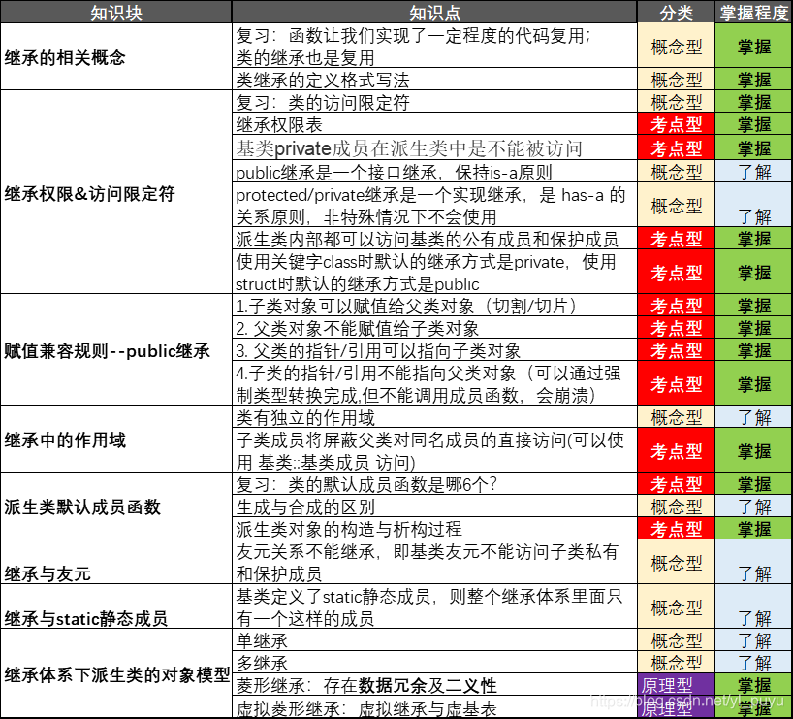Image resolution: width=793 pixels, height=719 pixels.
Task: Click 原理型 in the 菱形继承：存在数据冗余 row
Action: click(x=676, y=685)
